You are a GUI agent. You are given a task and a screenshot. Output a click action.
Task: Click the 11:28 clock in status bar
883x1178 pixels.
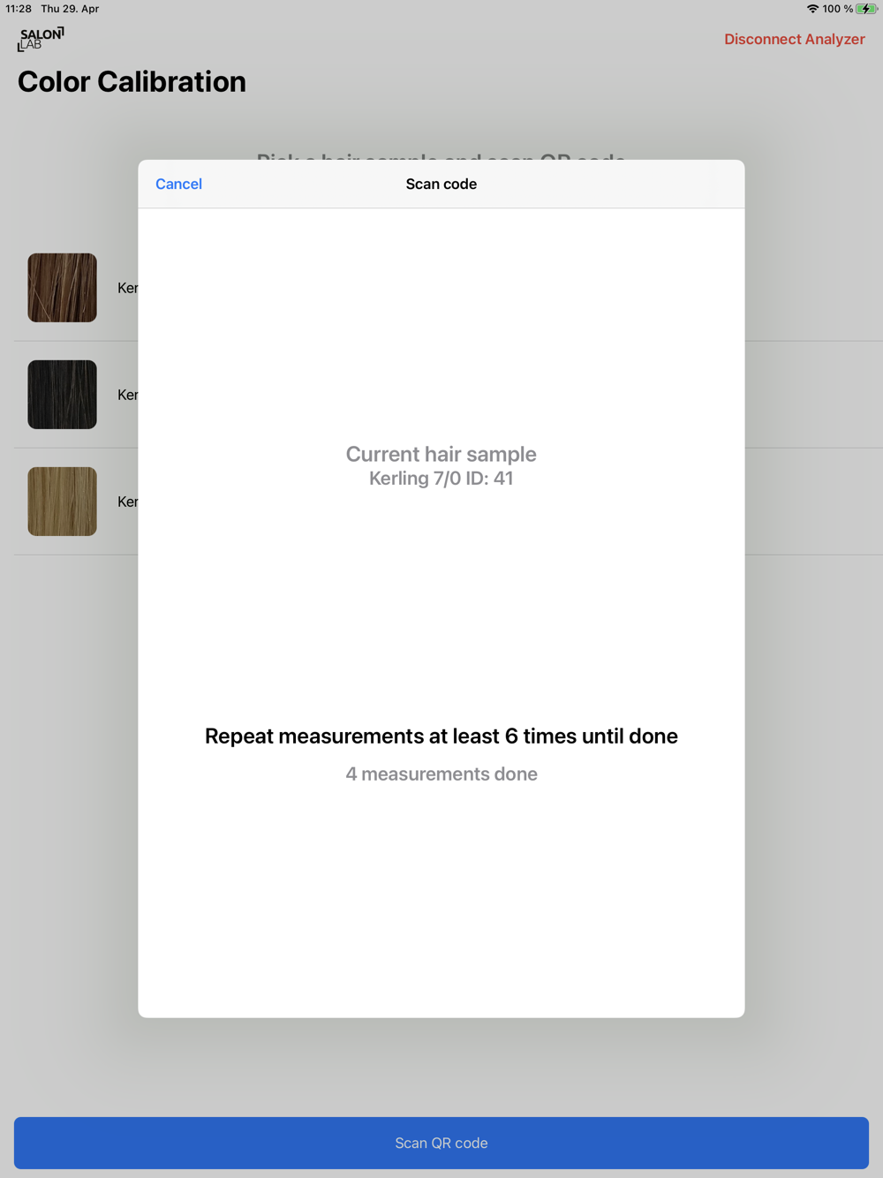point(19,9)
